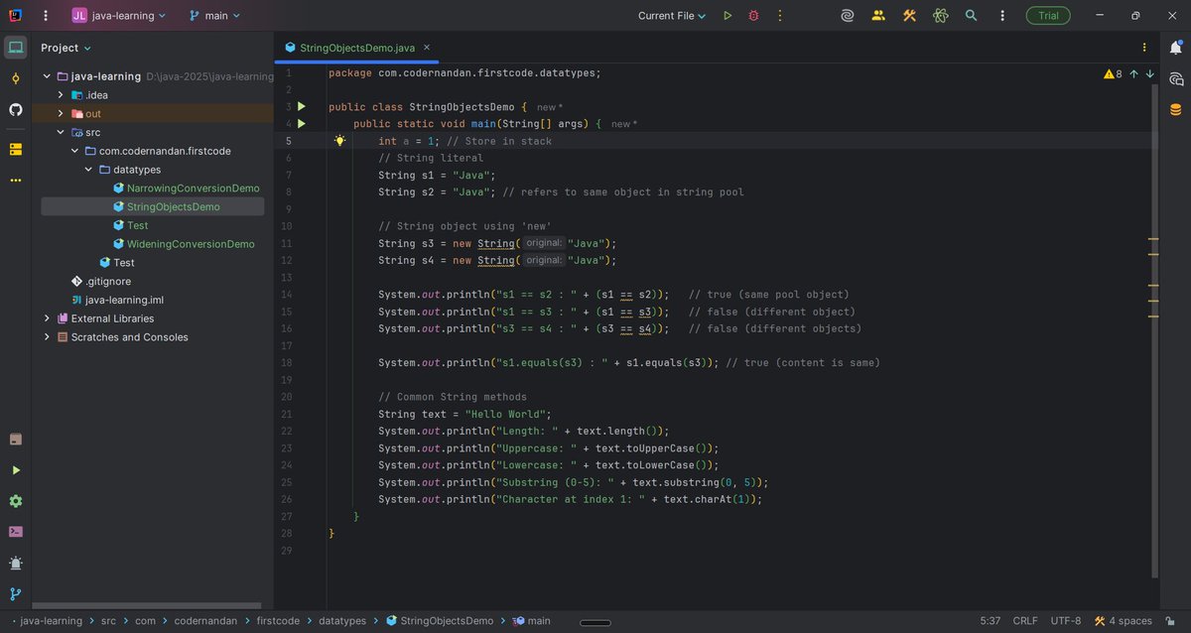Expand Scratches and Consoles node
Screen dimensions: 1191x633
click(x=47, y=337)
